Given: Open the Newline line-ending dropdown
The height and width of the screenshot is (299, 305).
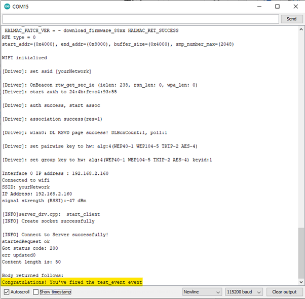Looking at the screenshot, I should coord(202,292).
